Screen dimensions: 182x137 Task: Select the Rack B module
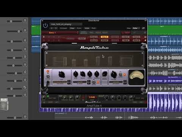(136, 40)
